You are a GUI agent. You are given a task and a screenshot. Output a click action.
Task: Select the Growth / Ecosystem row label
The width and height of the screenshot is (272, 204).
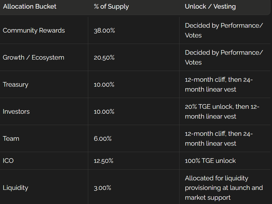34,57
